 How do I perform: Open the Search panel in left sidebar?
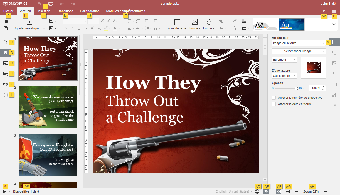point(6,42)
